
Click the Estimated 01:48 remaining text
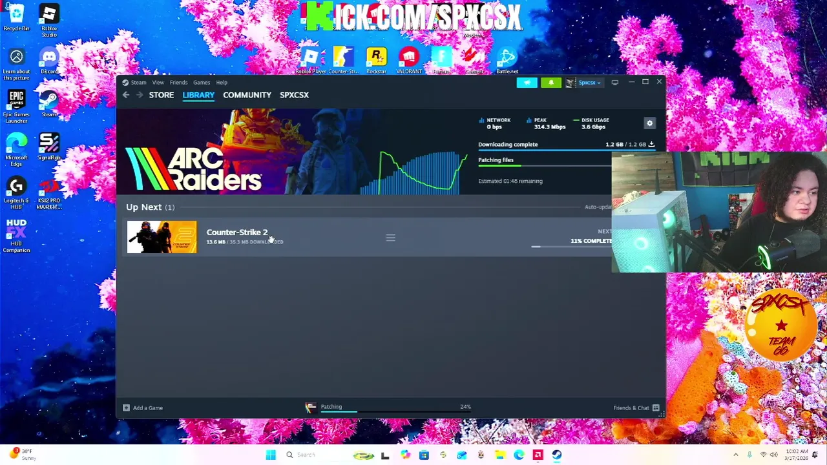[x=510, y=181]
